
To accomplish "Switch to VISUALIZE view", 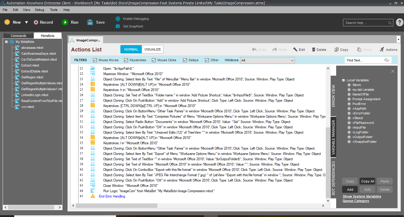I will pyautogui.click(x=153, y=49).
